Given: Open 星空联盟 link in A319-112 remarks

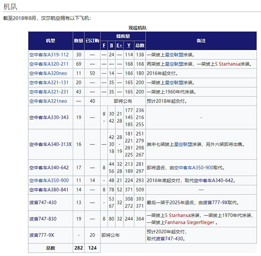Looking at the screenshot, I should (x=174, y=55).
